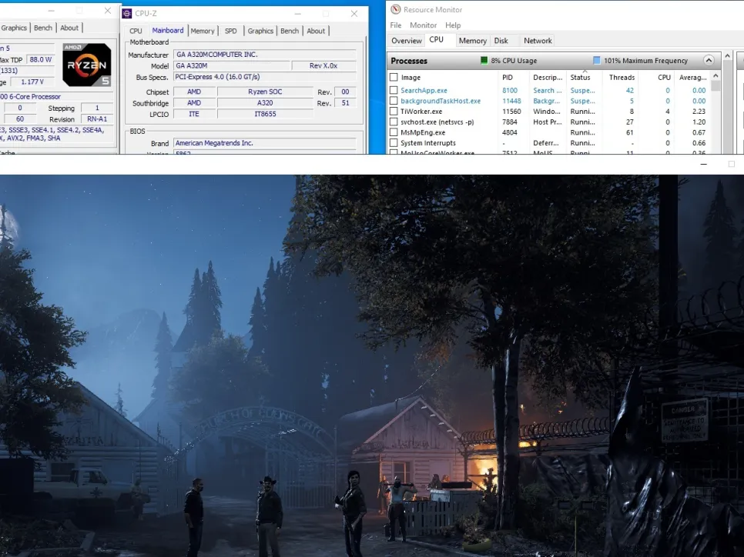Click the Resource Monitor title bar icon
The height and width of the screenshot is (557, 744).
coord(395,9)
